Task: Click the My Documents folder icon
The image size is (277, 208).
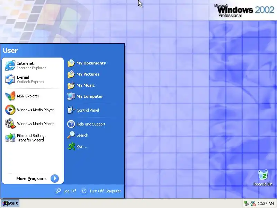Action: pyautogui.click(x=71, y=63)
